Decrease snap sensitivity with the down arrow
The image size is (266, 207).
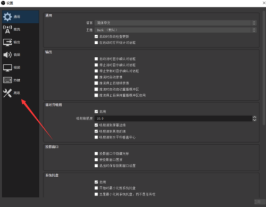(x=254, y=120)
